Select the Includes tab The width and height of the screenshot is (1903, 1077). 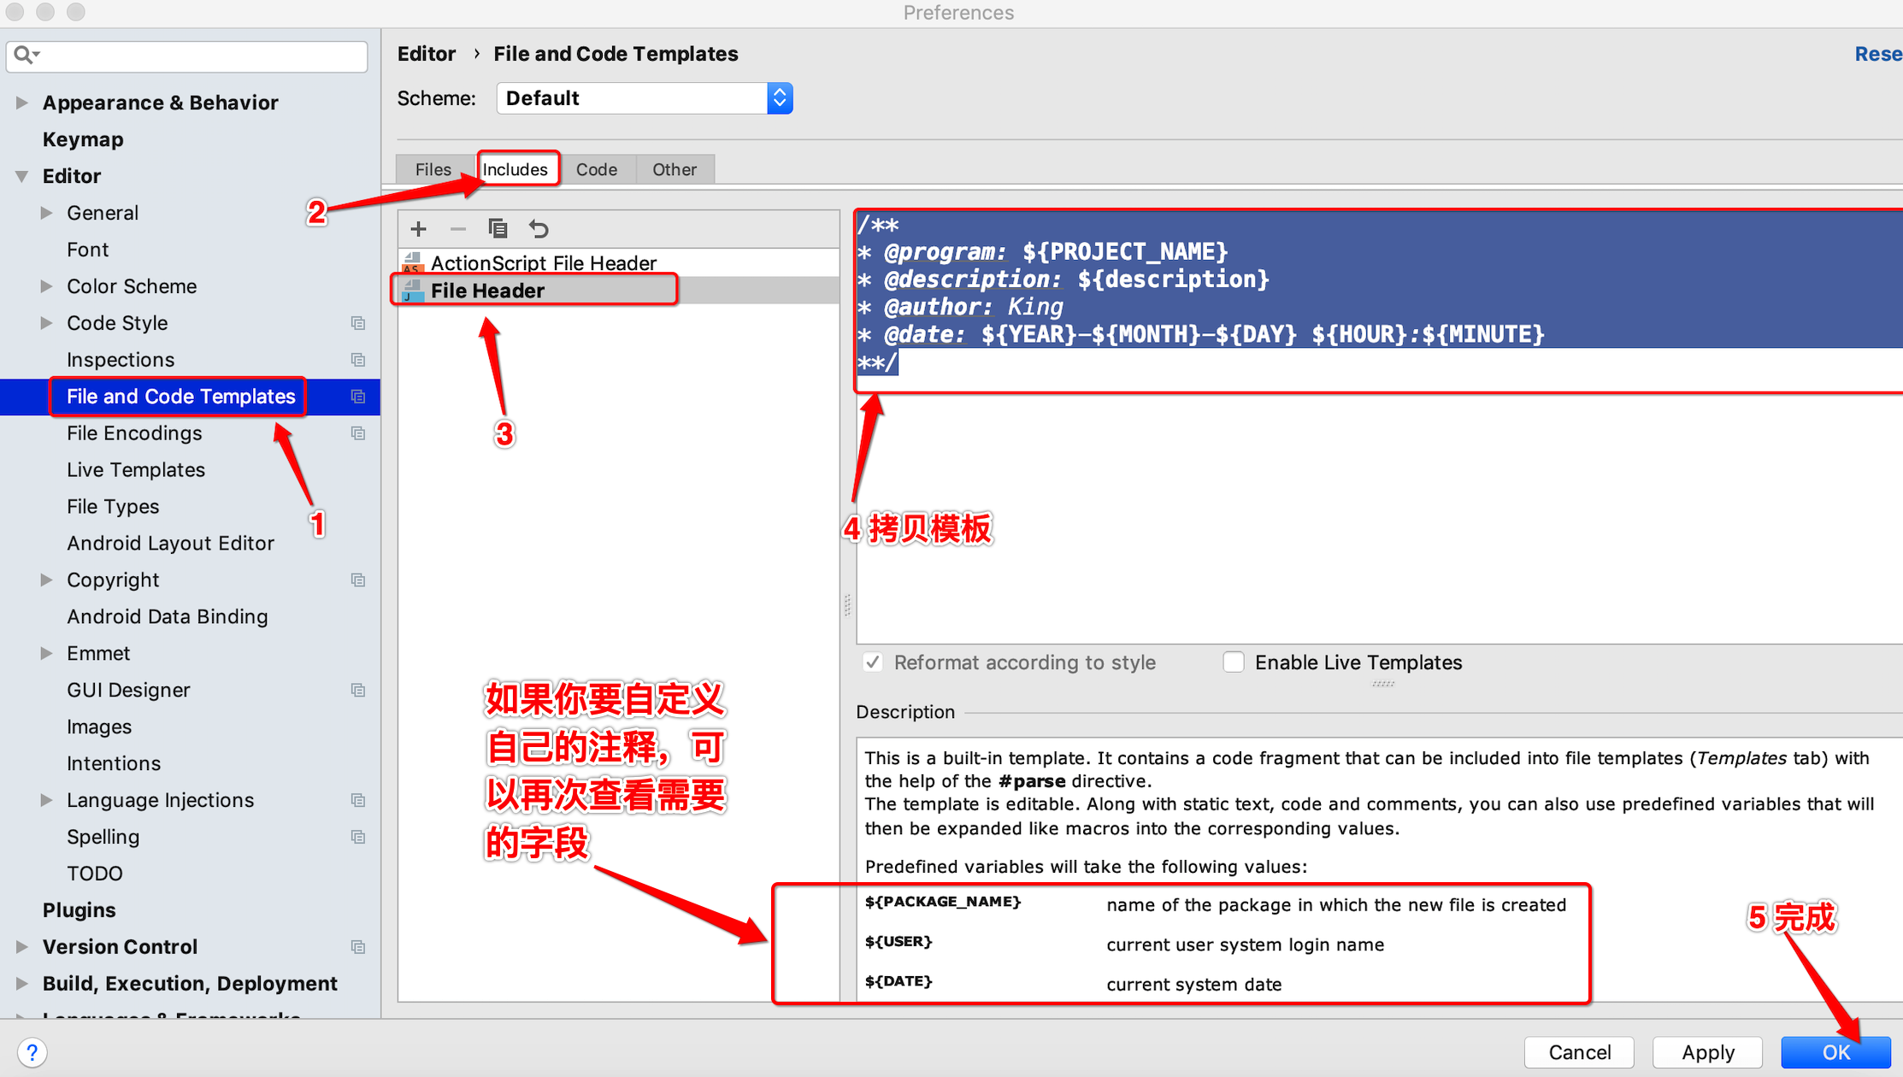pyautogui.click(x=515, y=168)
